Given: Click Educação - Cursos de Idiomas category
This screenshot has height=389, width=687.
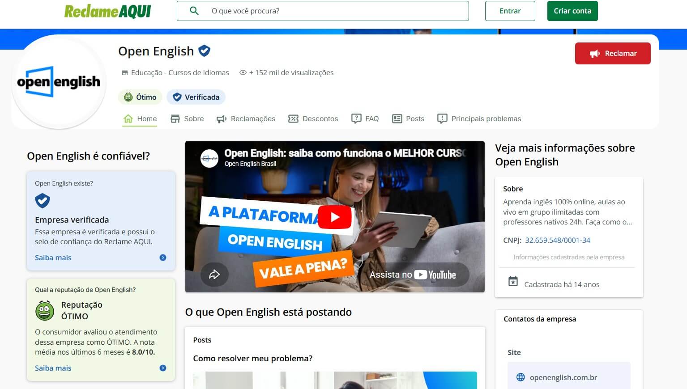Looking at the screenshot, I should point(180,72).
